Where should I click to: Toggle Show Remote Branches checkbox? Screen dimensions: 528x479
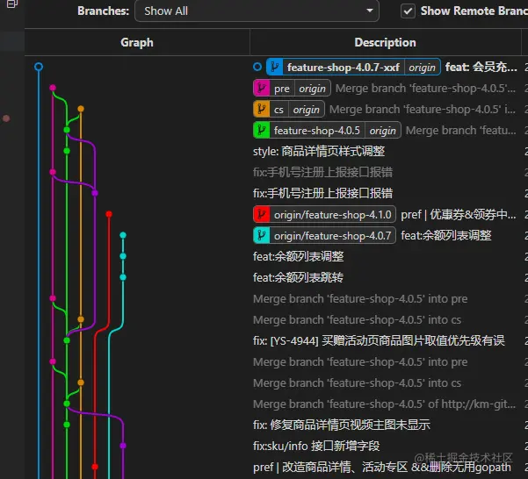tap(408, 11)
